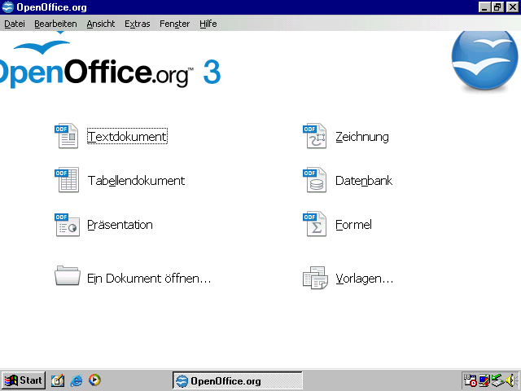Click the Tabellendokument spreadsheet icon
This screenshot has width=521, height=391.
click(67, 180)
